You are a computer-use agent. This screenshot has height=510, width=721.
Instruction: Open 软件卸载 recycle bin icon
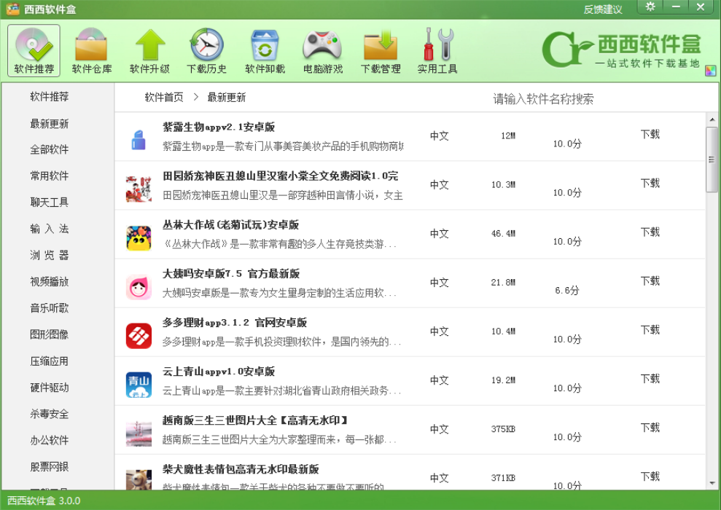(265, 50)
